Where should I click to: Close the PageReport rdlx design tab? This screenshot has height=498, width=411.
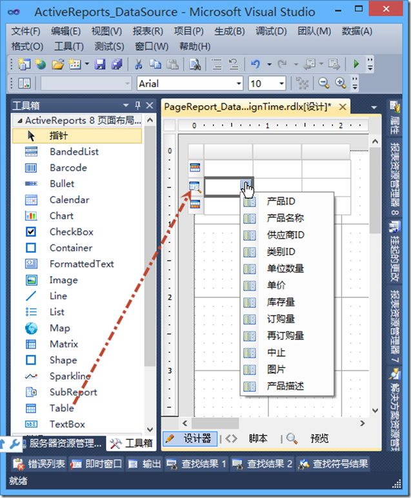tap(343, 107)
